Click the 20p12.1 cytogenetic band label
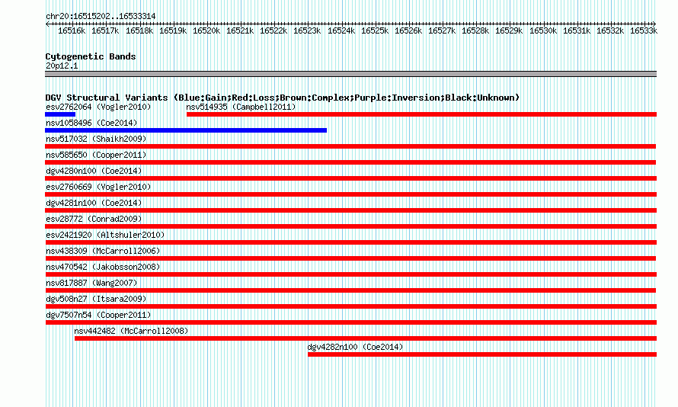This screenshot has height=407, width=678. [x=62, y=66]
